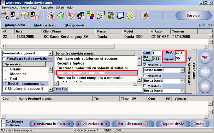Click the colored squares toolbar icon
The image size is (214, 133).
91,15
